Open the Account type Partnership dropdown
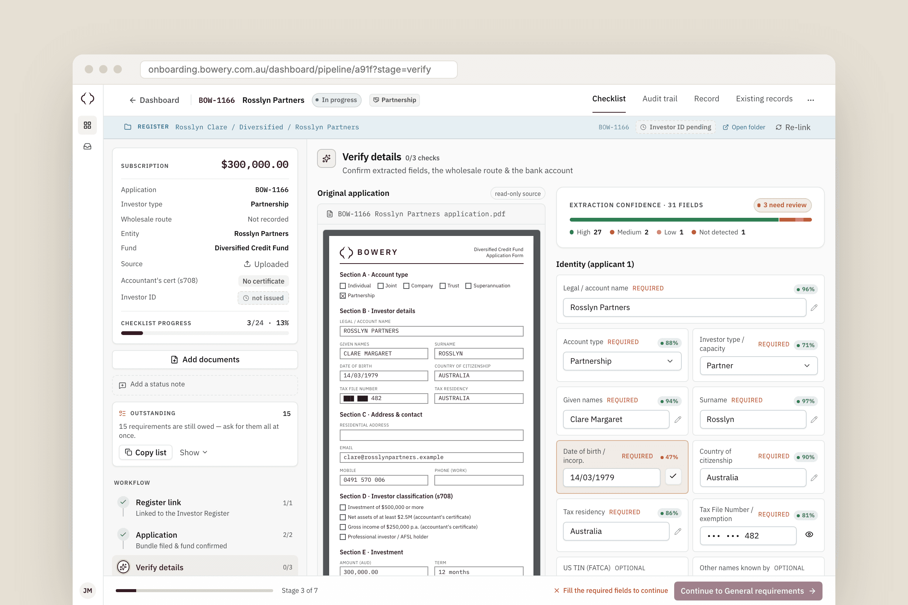Screen dimensions: 908x605 click(x=622, y=361)
